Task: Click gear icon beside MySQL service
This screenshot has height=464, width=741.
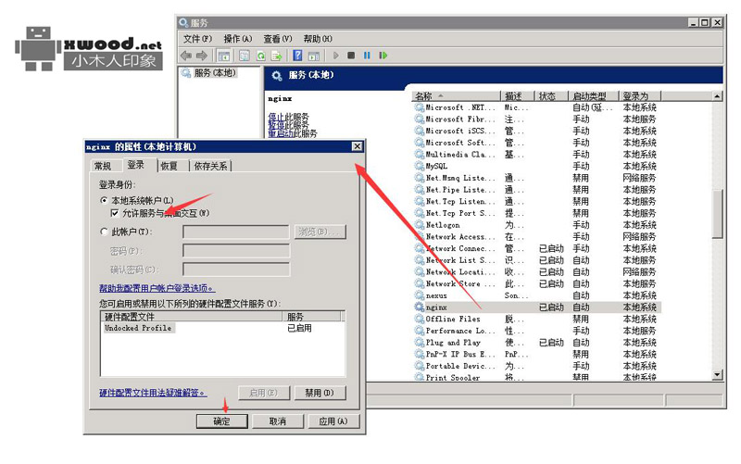Action: [420, 166]
